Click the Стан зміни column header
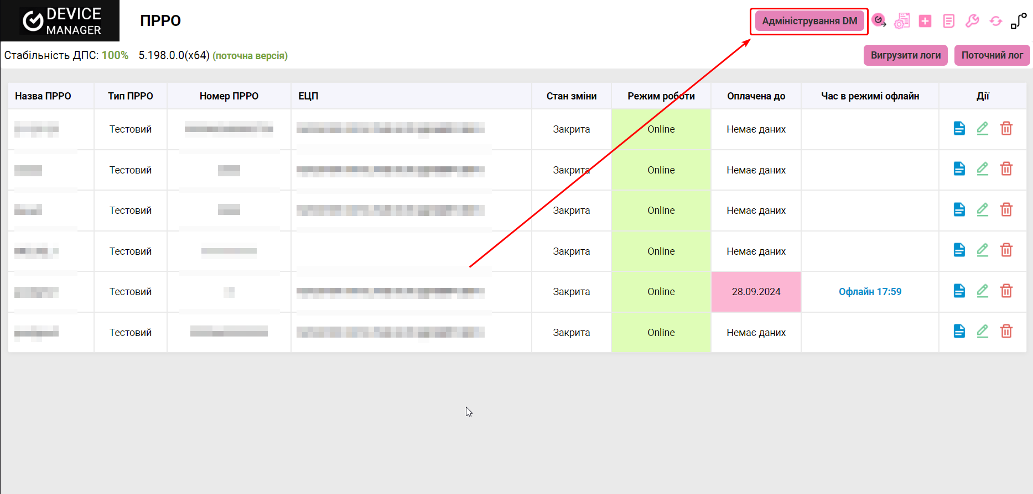1033x494 pixels. [572, 96]
